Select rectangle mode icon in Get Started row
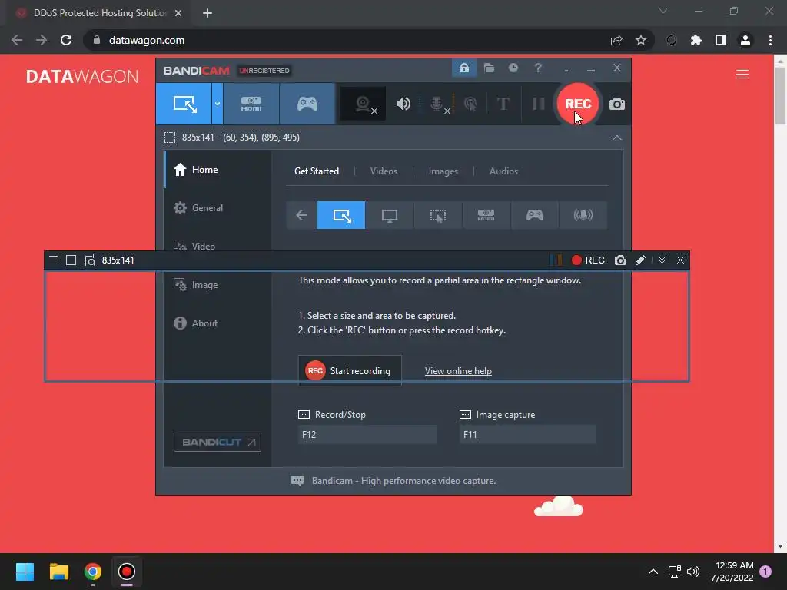This screenshot has width=787, height=590. pos(341,215)
